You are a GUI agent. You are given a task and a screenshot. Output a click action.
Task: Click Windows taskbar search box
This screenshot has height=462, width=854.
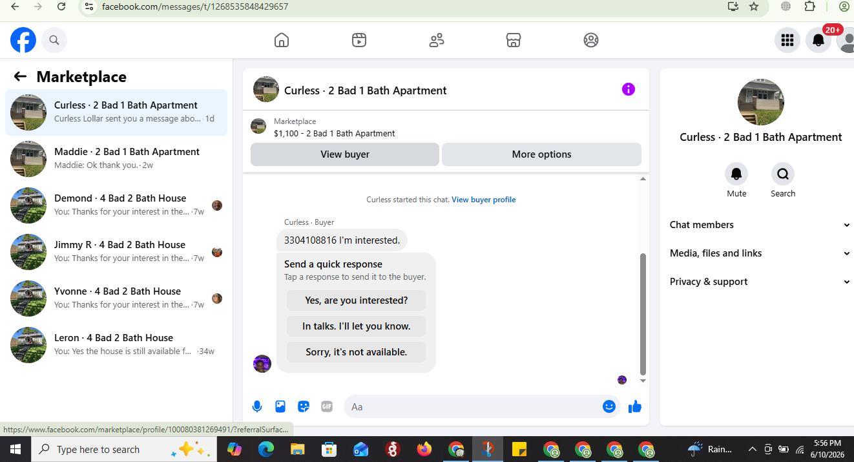click(123, 449)
